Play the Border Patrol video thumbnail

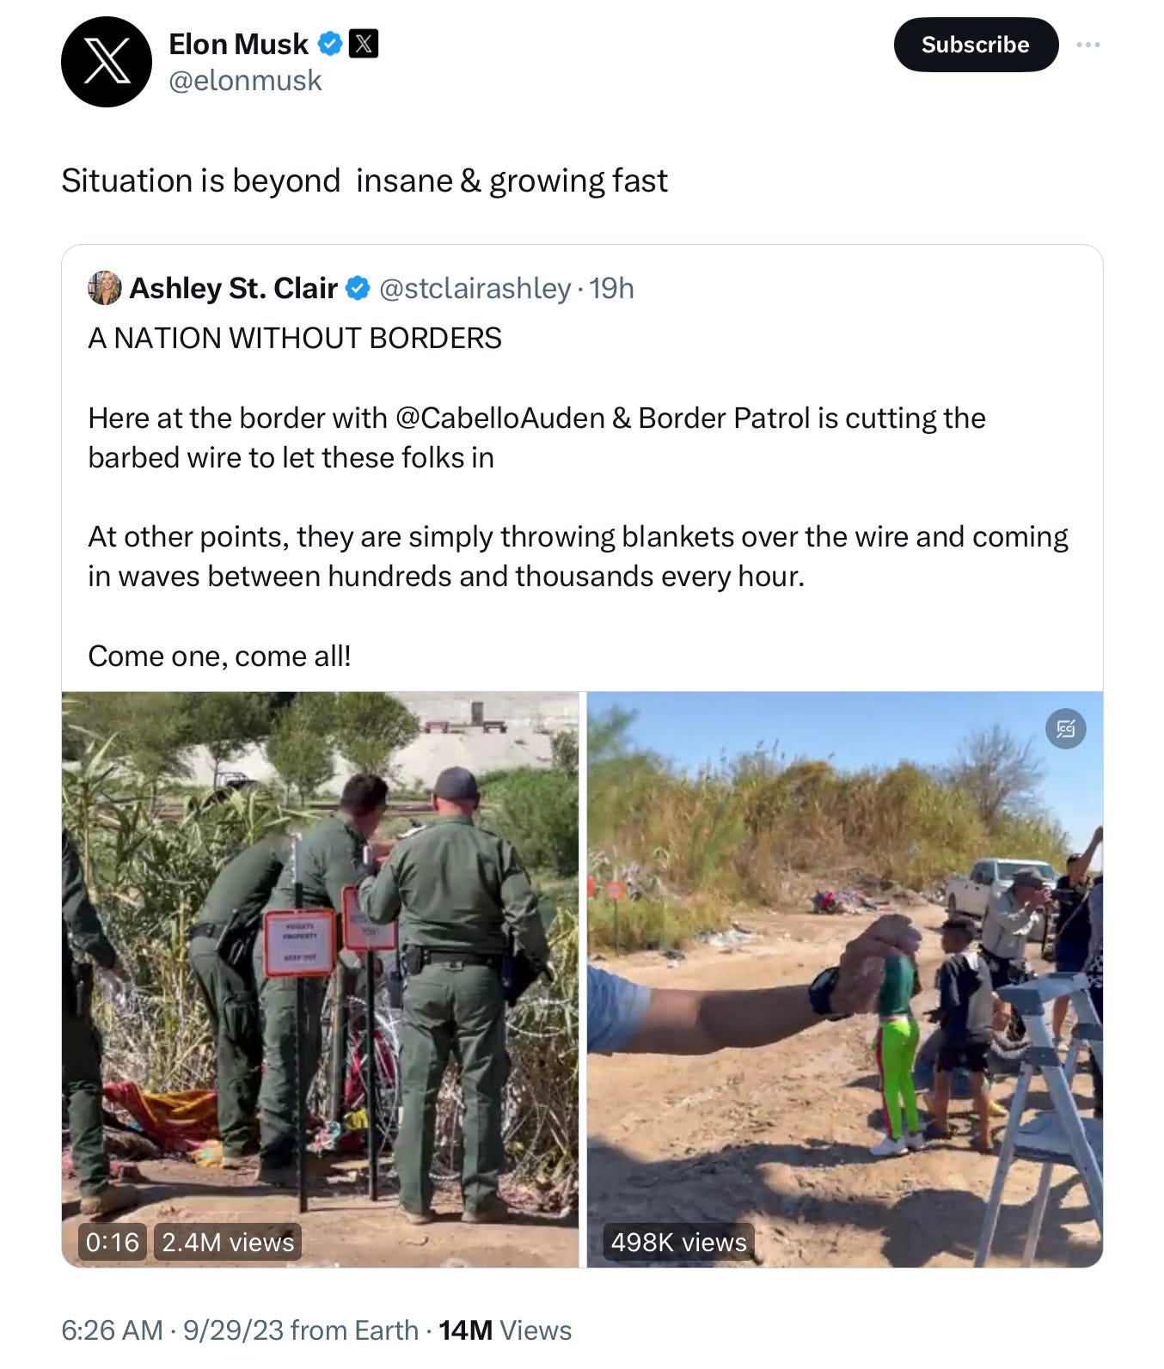tap(320, 980)
